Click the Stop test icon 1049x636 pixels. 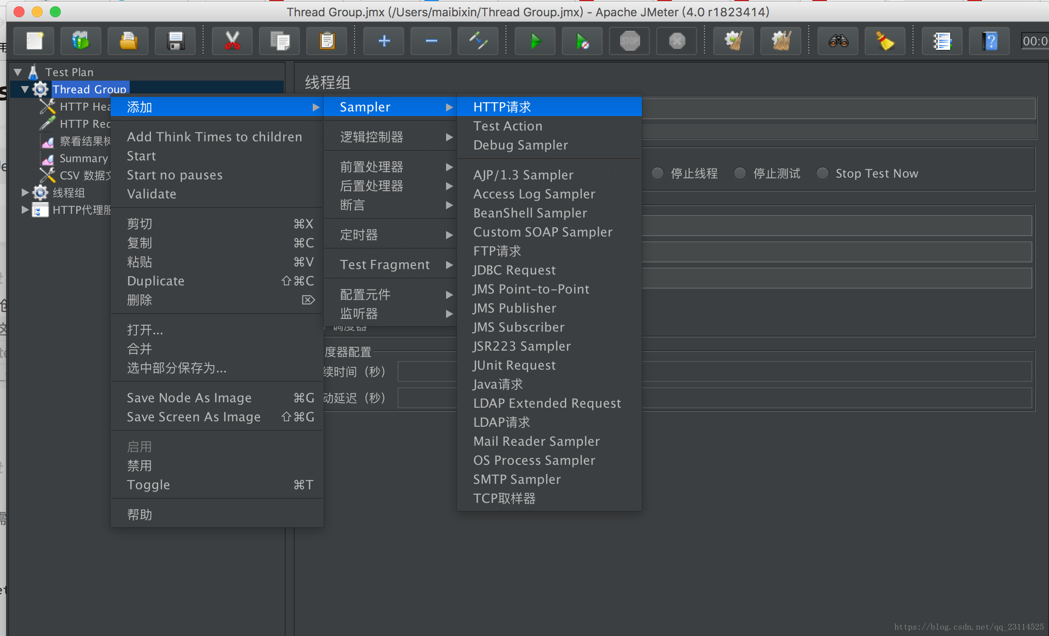[630, 41]
